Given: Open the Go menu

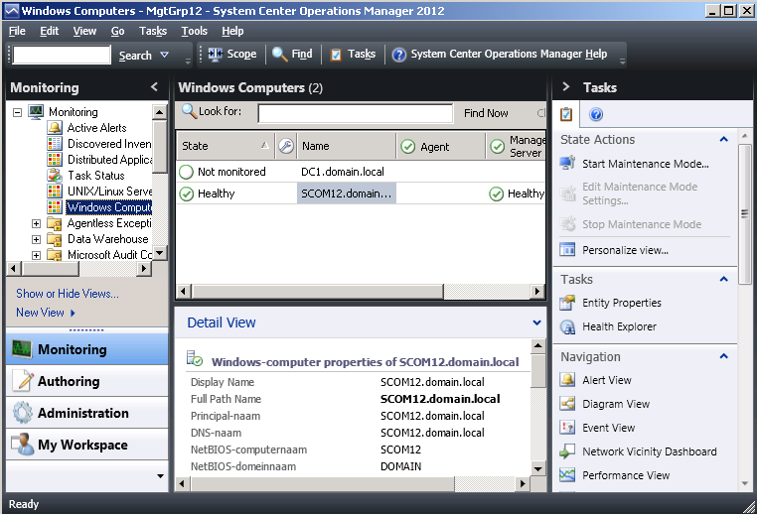Looking at the screenshot, I should (x=118, y=31).
